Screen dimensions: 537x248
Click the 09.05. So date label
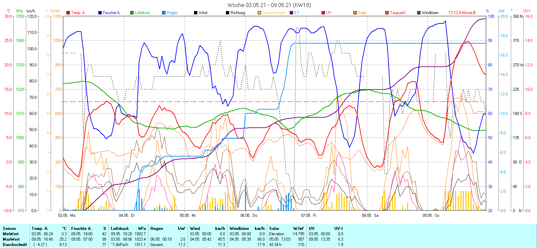pos(431,215)
